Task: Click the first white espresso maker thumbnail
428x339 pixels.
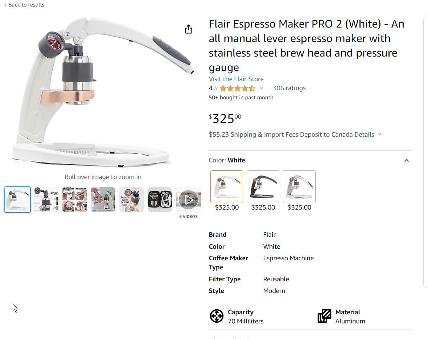Action: click(18, 199)
